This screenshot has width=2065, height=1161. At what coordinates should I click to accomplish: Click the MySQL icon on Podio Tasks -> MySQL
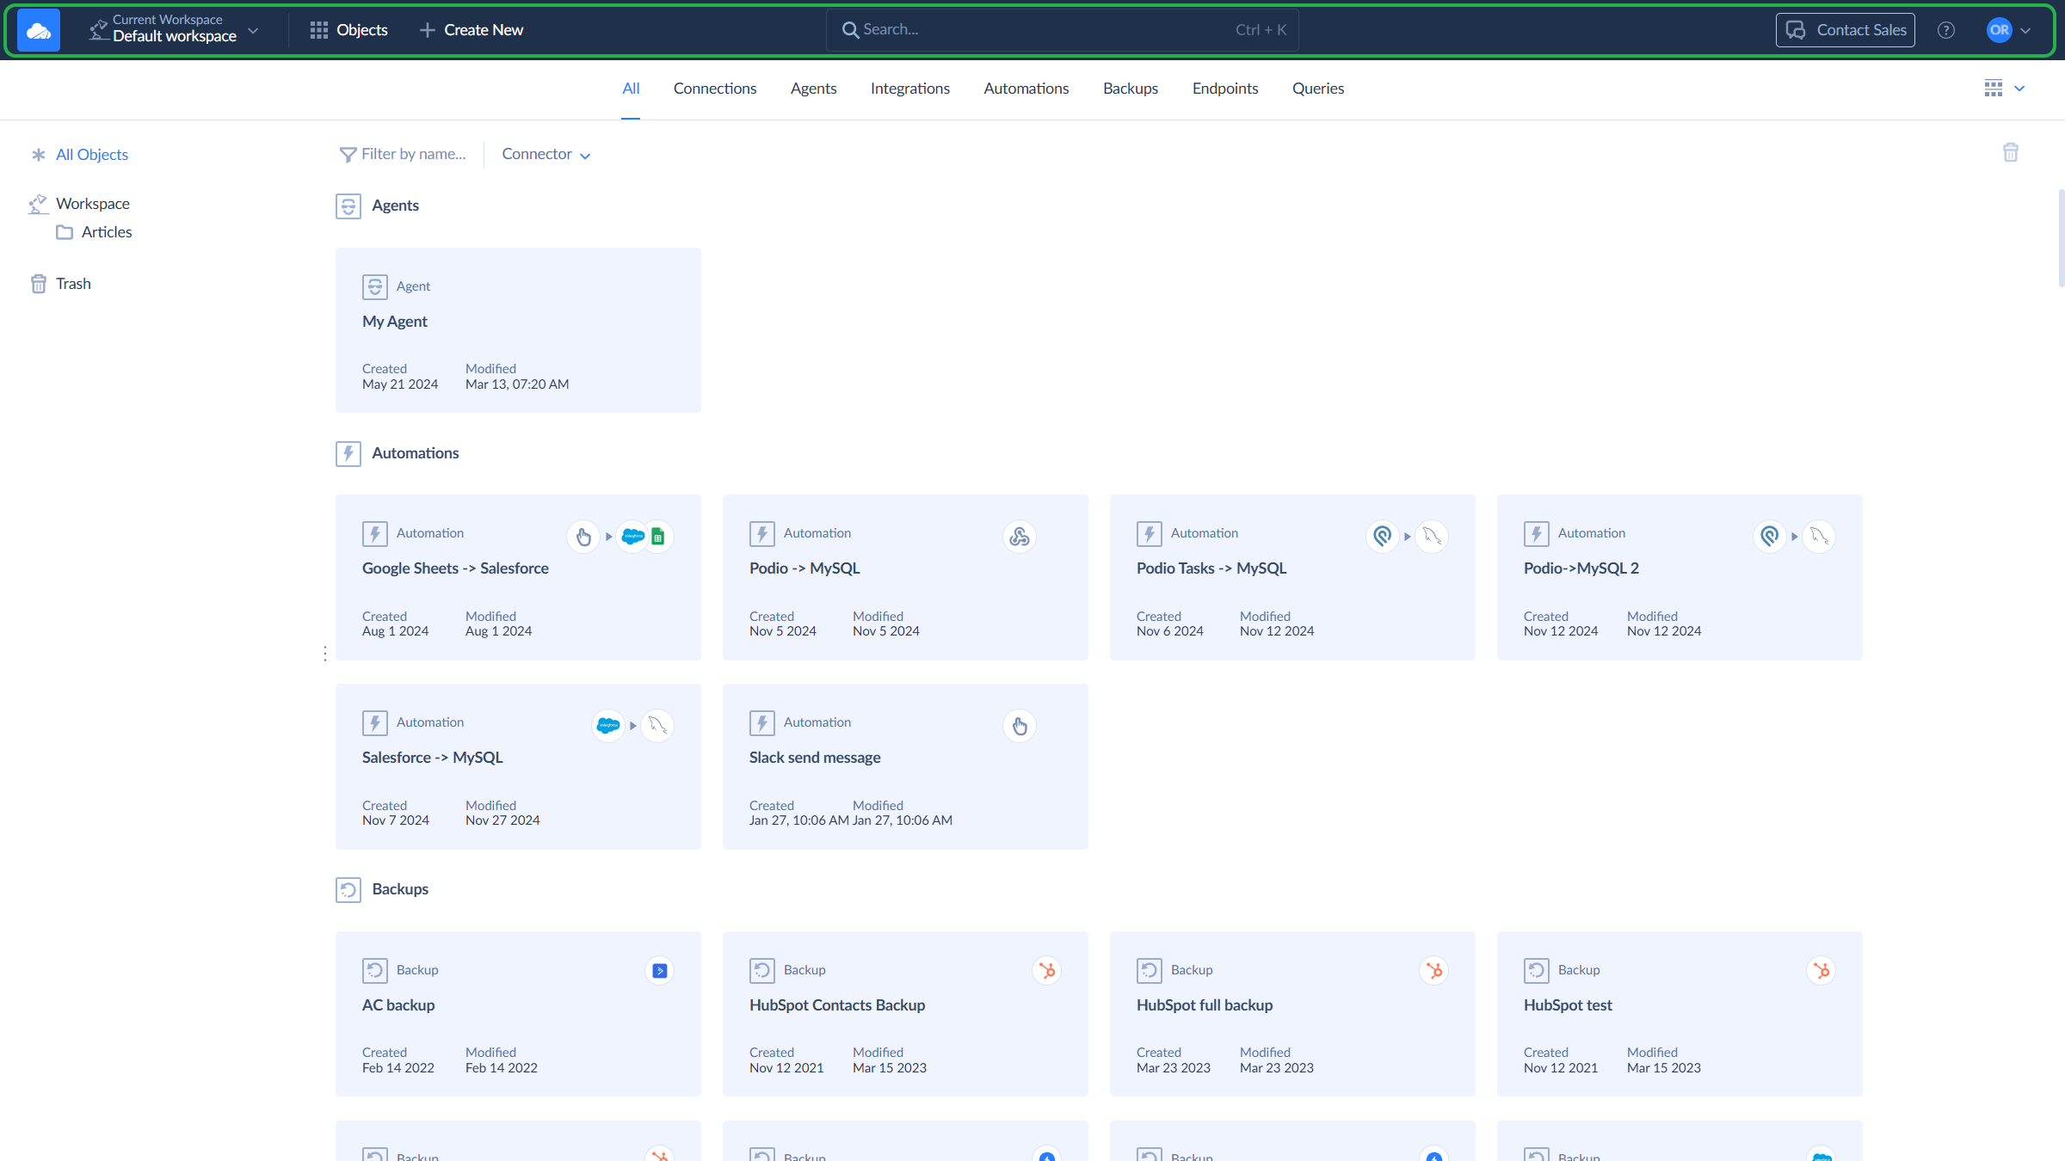click(x=1432, y=537)
